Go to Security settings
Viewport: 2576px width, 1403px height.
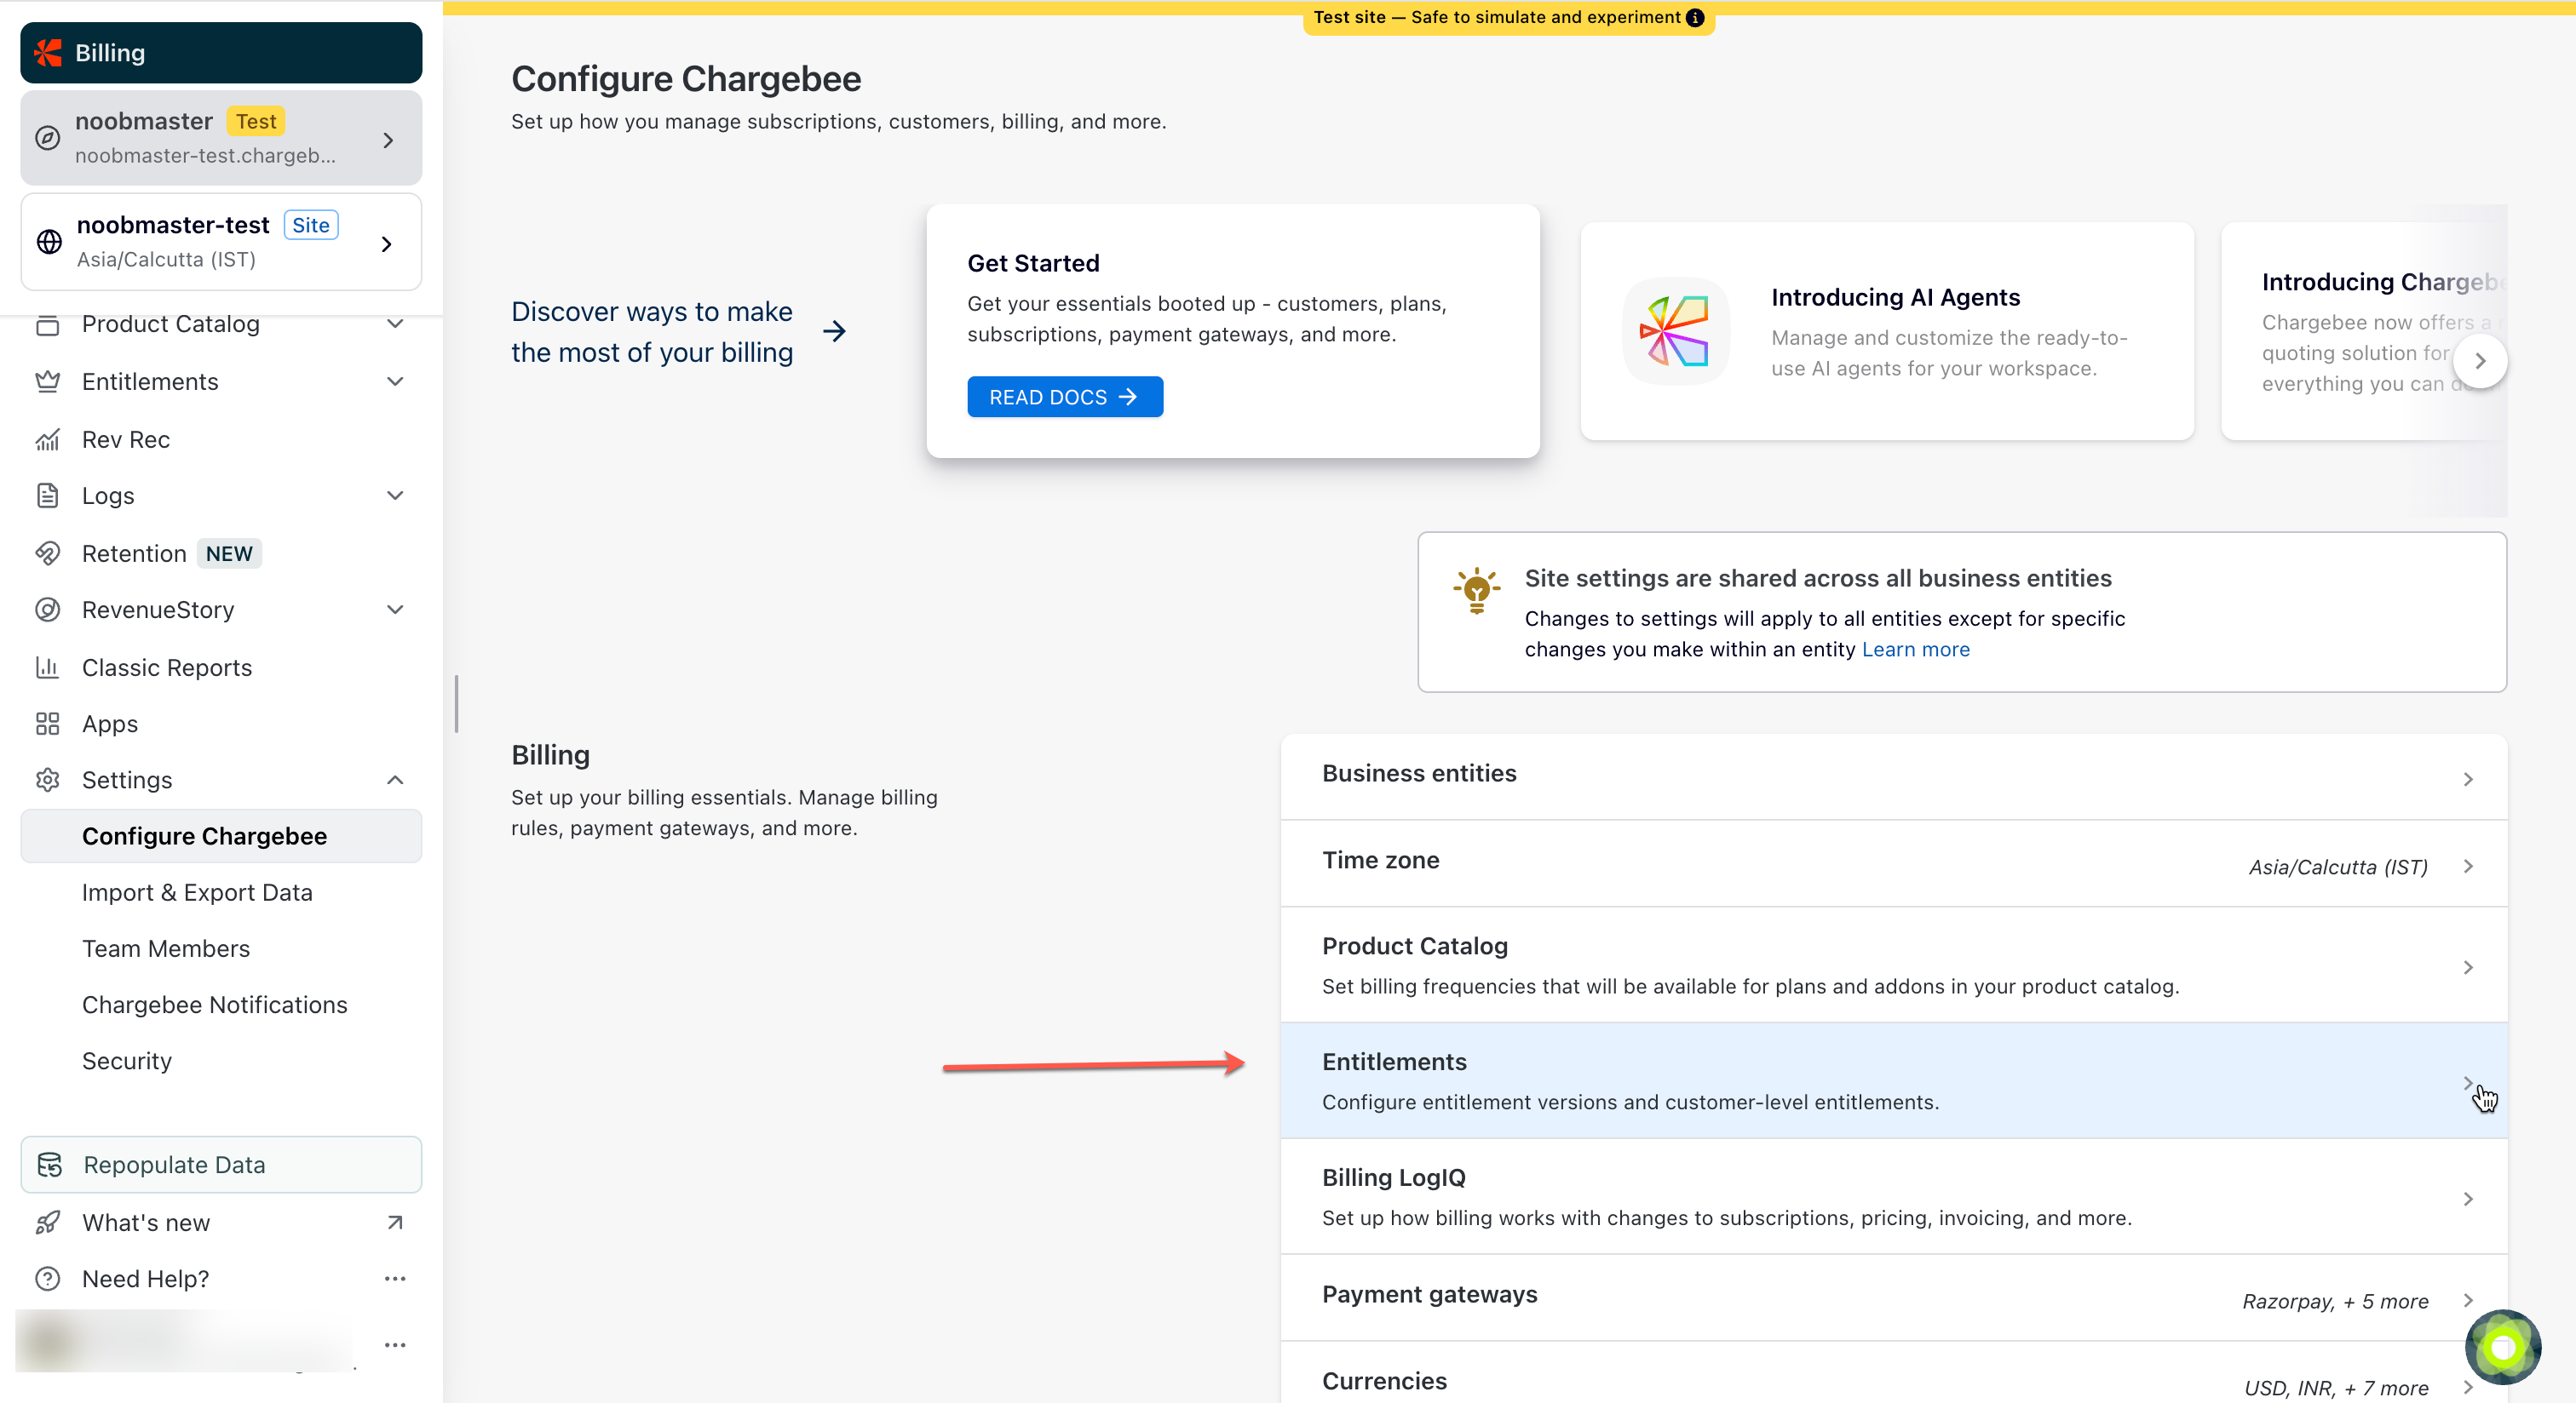pos(127,1060)
